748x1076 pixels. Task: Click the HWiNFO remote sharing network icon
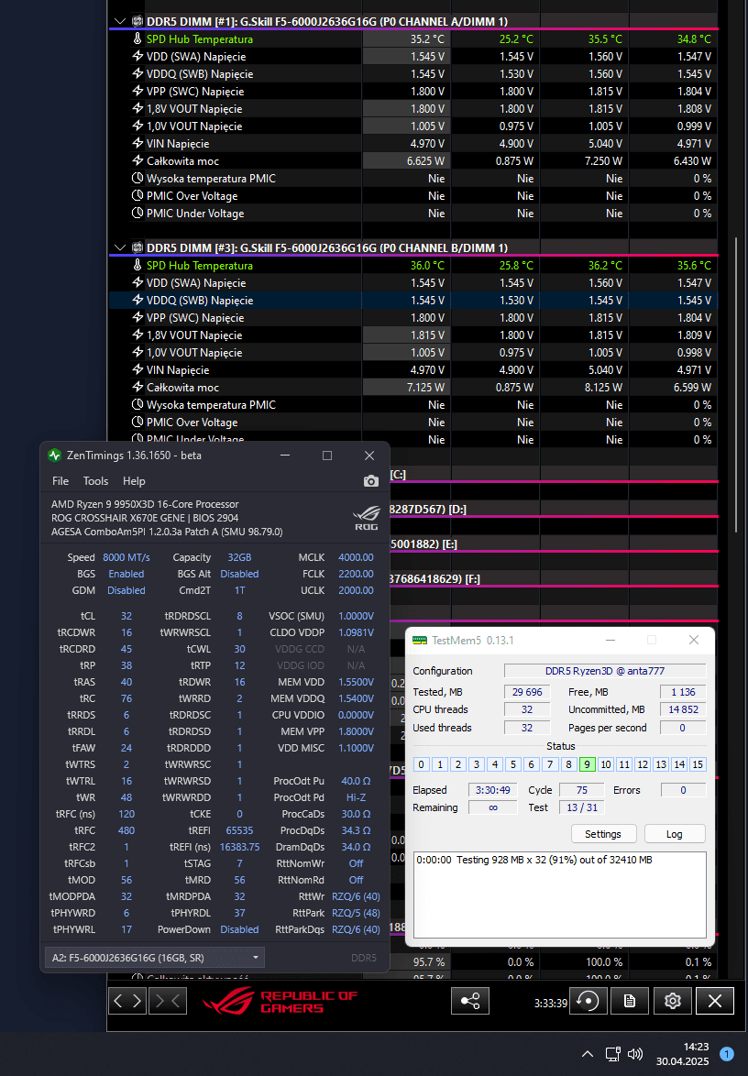pos(470,1001)
